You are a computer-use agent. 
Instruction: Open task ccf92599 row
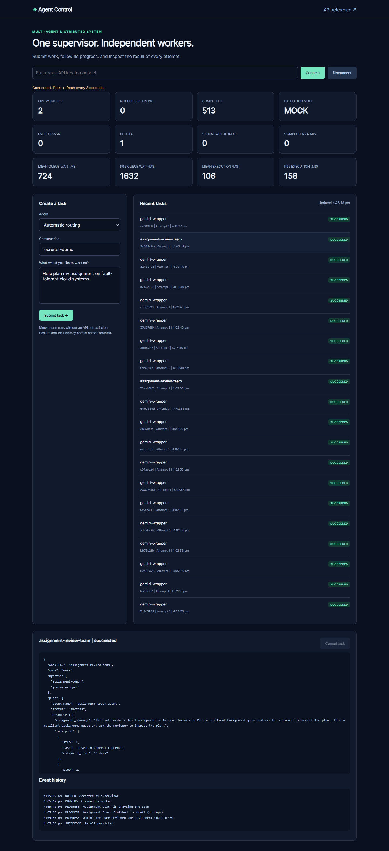245,304
